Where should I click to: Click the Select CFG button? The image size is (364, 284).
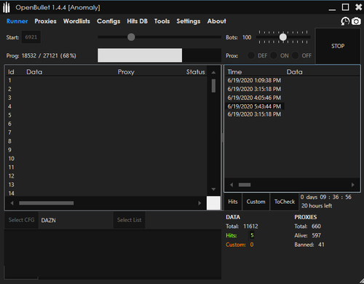click(x=21, y=220)
